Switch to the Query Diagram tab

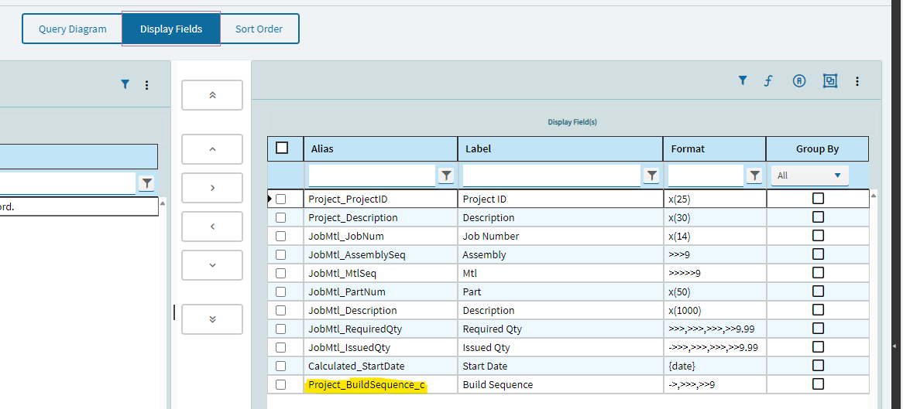click(73, 29)
